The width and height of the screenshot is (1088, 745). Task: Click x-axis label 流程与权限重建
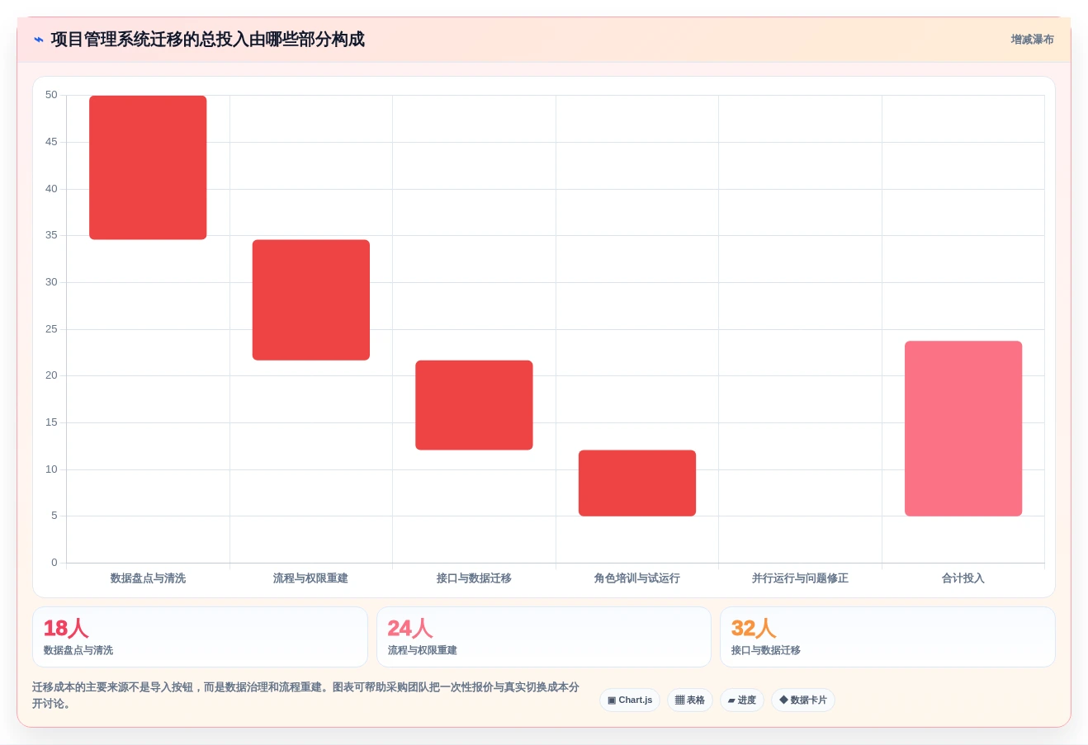point(311,578)
